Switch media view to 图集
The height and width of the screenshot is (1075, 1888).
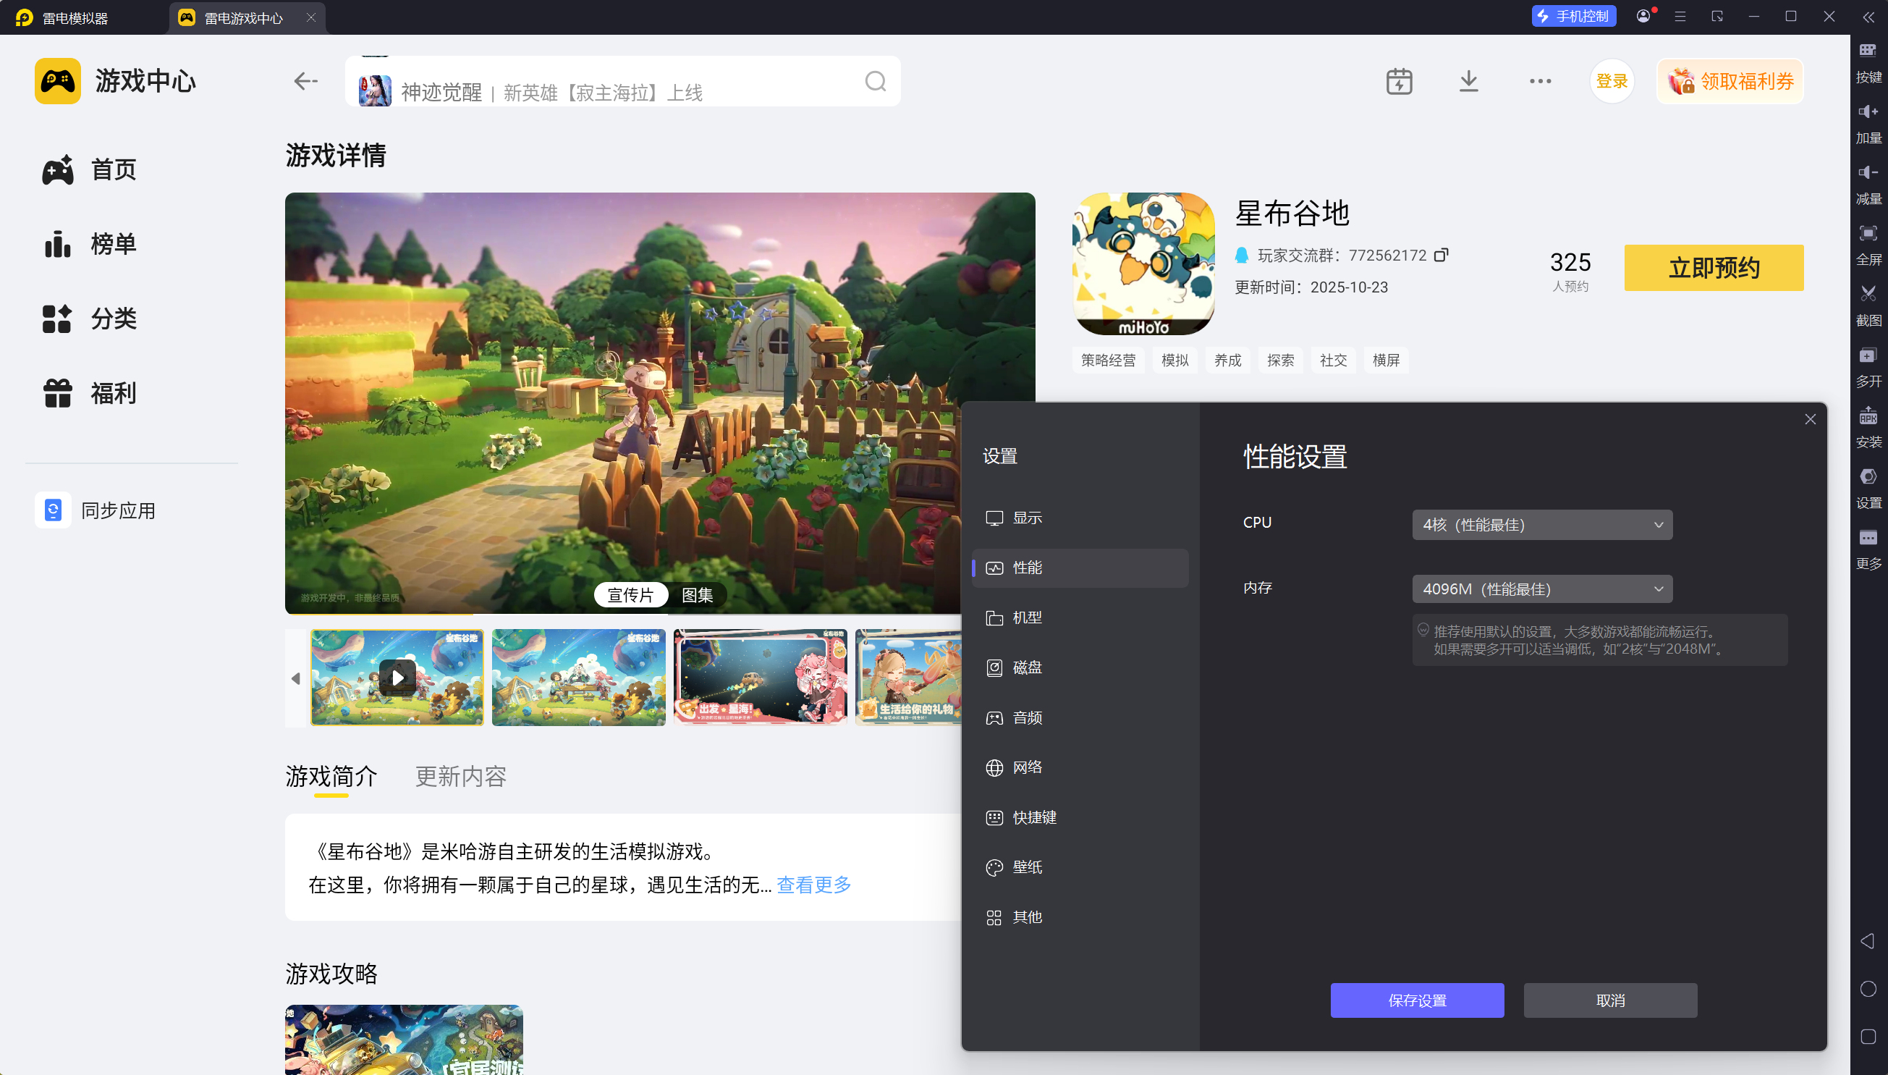(x=697, y=595)
